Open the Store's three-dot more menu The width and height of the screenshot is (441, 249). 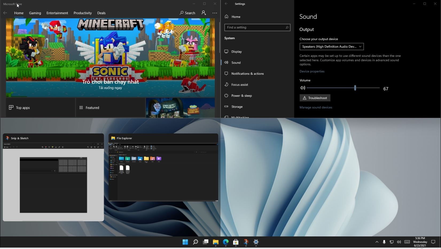(215, 13)
